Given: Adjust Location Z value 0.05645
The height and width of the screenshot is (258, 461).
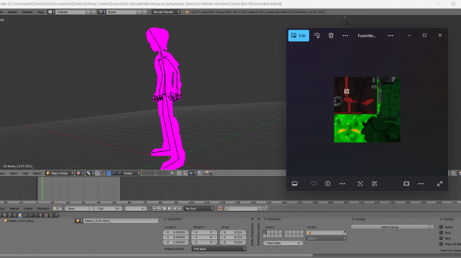Looking at the screenshot, I should (x=175, y=242).
